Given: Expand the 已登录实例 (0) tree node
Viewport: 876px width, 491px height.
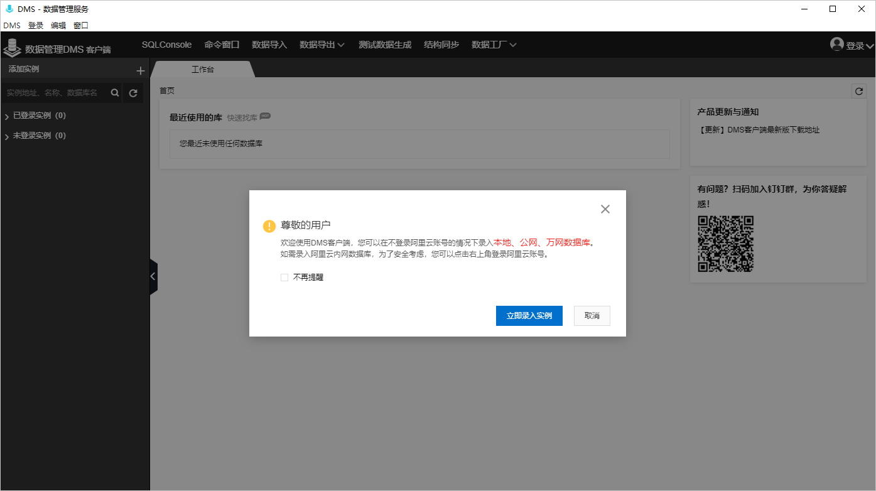Looking at the screenshot, I should (x=7, y=116).
